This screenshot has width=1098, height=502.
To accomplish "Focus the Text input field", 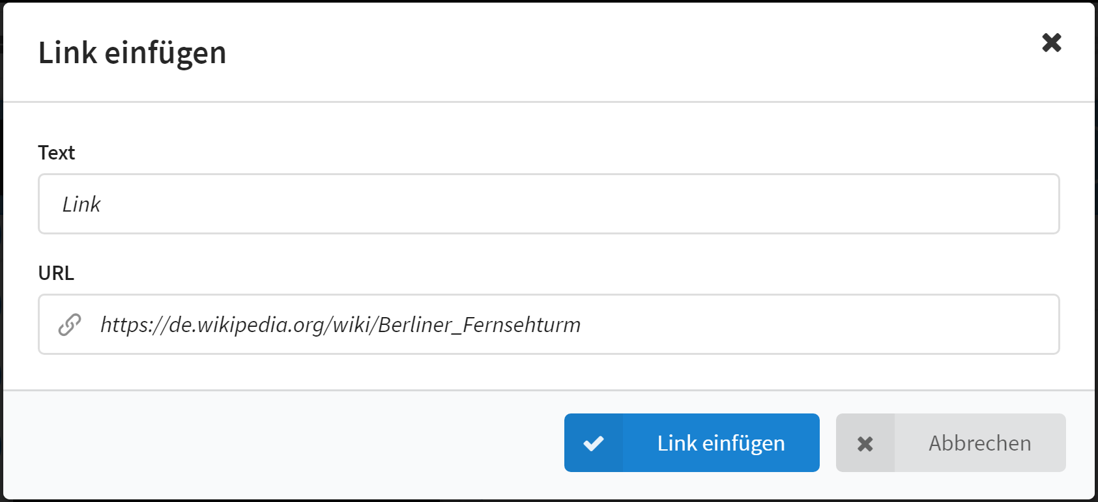I will (x=549, y=204).
